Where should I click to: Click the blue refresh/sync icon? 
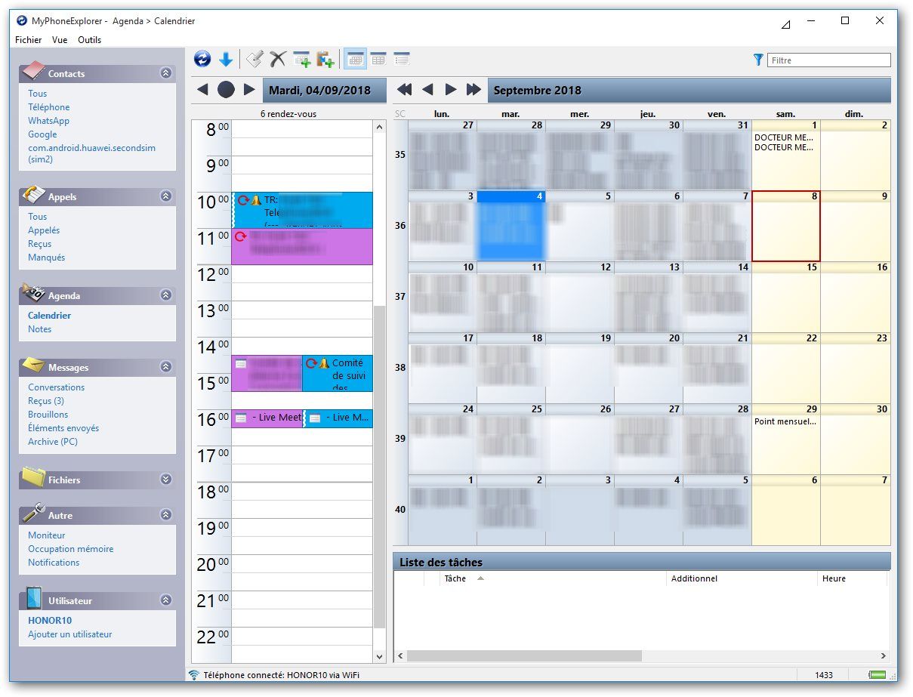[202, 59]
